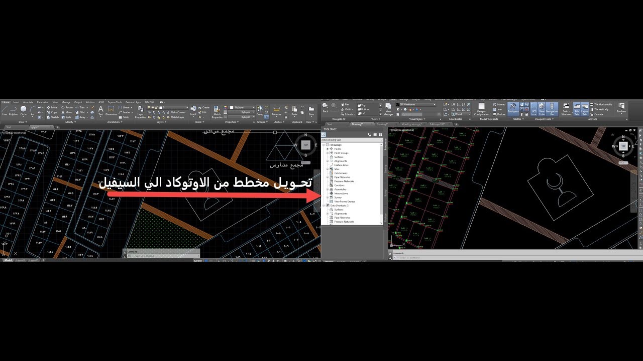Switch to the Edit topo 188 drawing tab
The image size is (643, 361).
click(437, 124)
